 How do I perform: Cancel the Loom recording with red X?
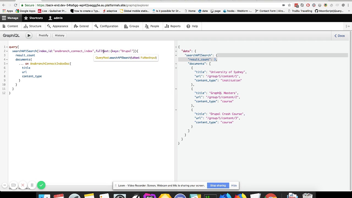23,185
